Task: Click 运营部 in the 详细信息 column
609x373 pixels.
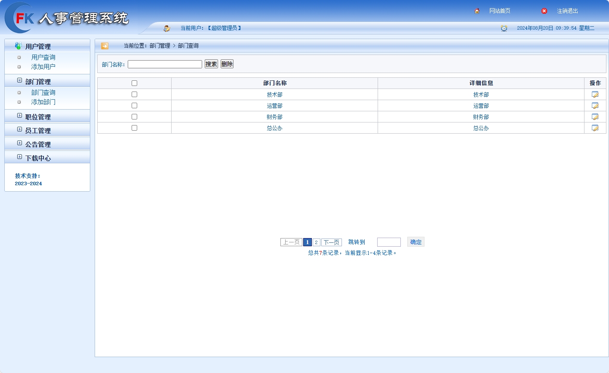Action: click(481, 106)
